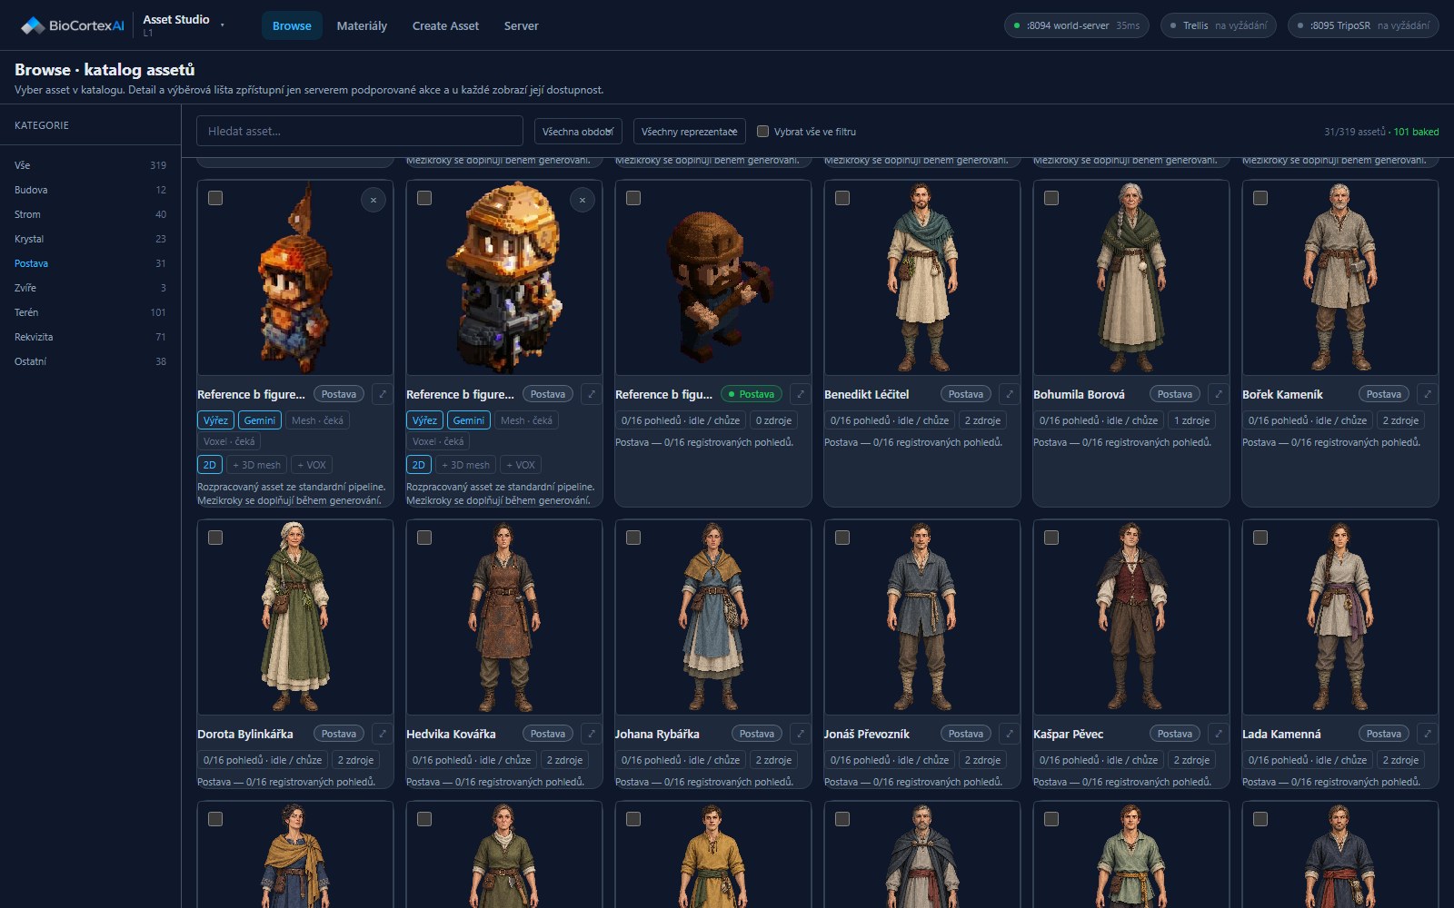Expand the Asset Studio project dropdown arrow
Viewport: 1454px width, 908px height.
coord(223,25)
